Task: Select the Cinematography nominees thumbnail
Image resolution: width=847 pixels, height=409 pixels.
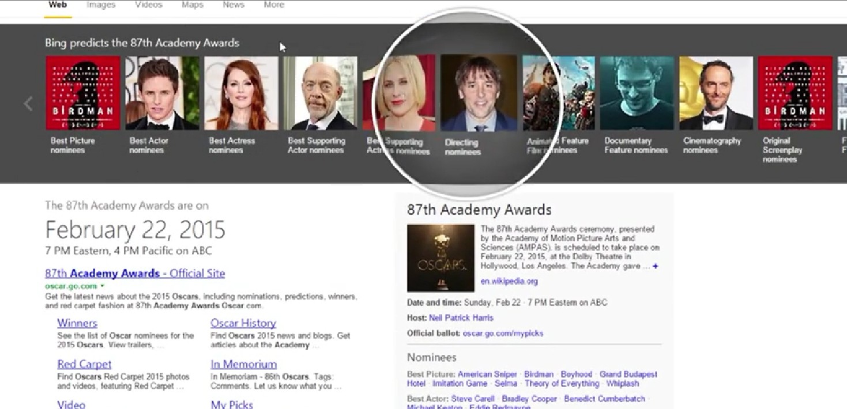Action: coord(716,93)
